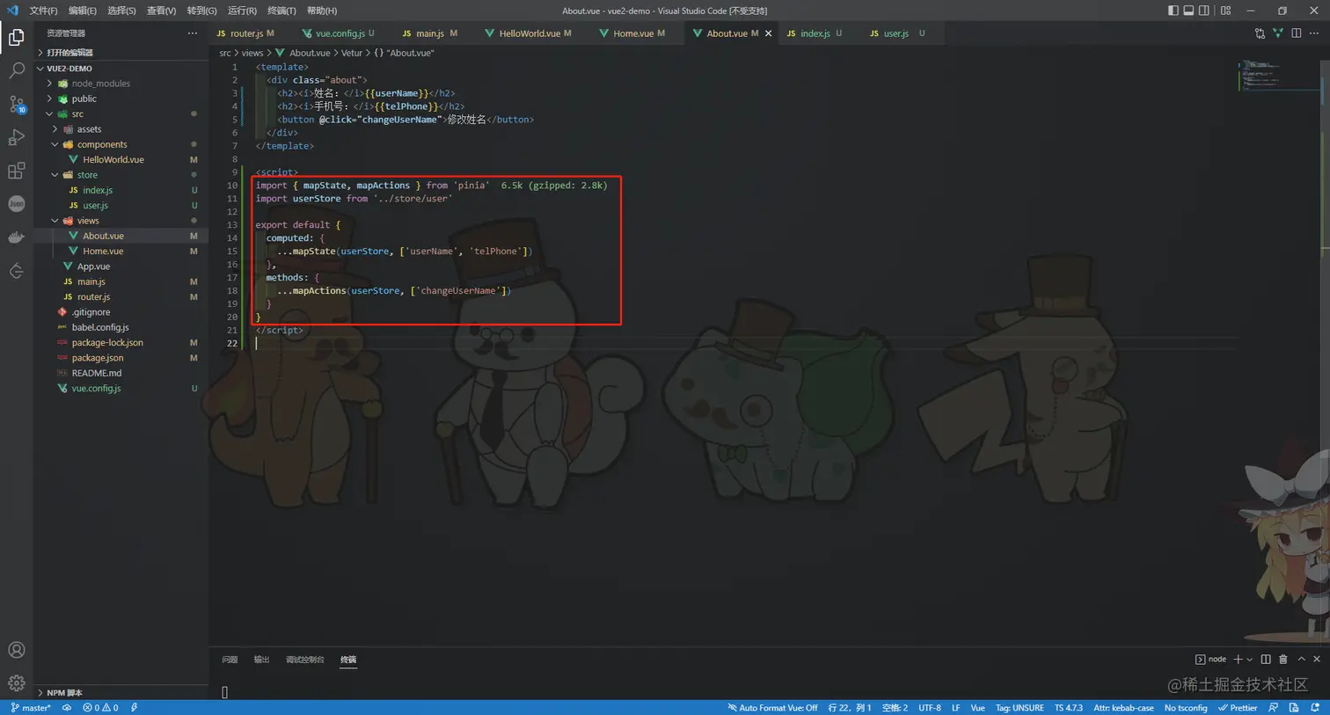Viewport: 1330px width, 715px height.
Task: Kill terminal with trash icon
Action: [1283, 659]
